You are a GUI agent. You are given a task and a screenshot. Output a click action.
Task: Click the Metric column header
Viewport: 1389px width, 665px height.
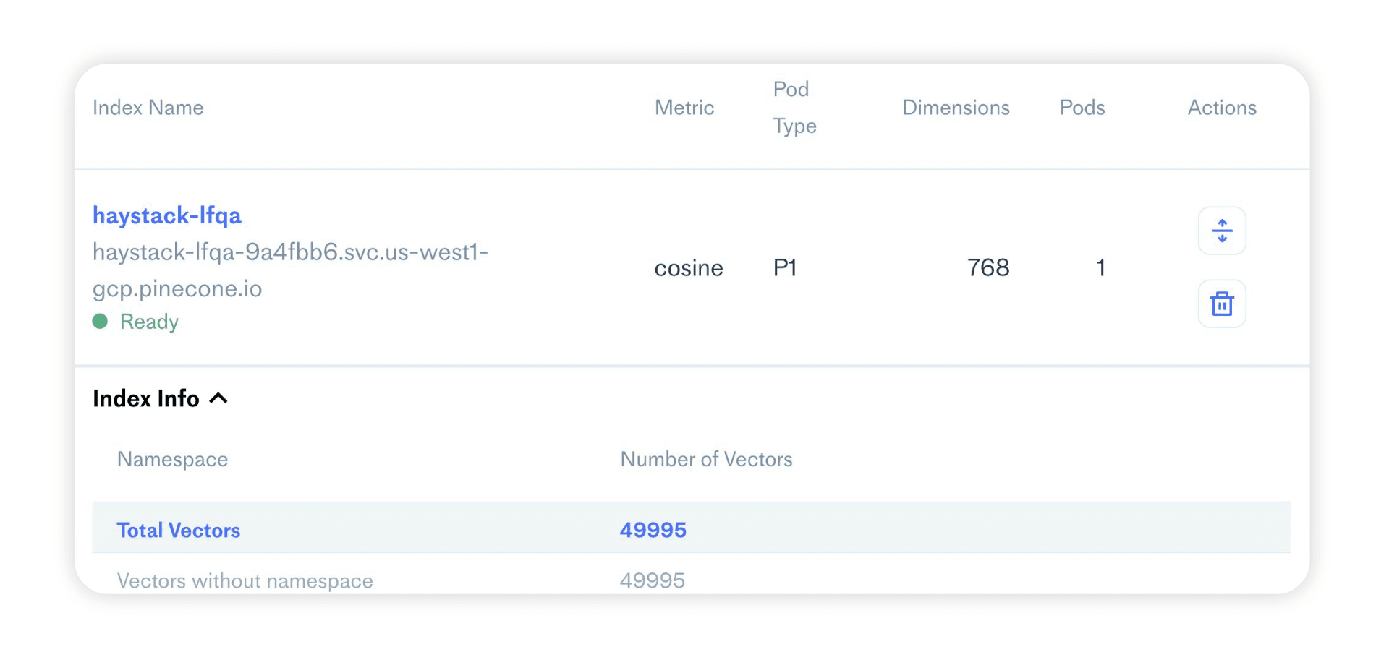click(684, 108)
